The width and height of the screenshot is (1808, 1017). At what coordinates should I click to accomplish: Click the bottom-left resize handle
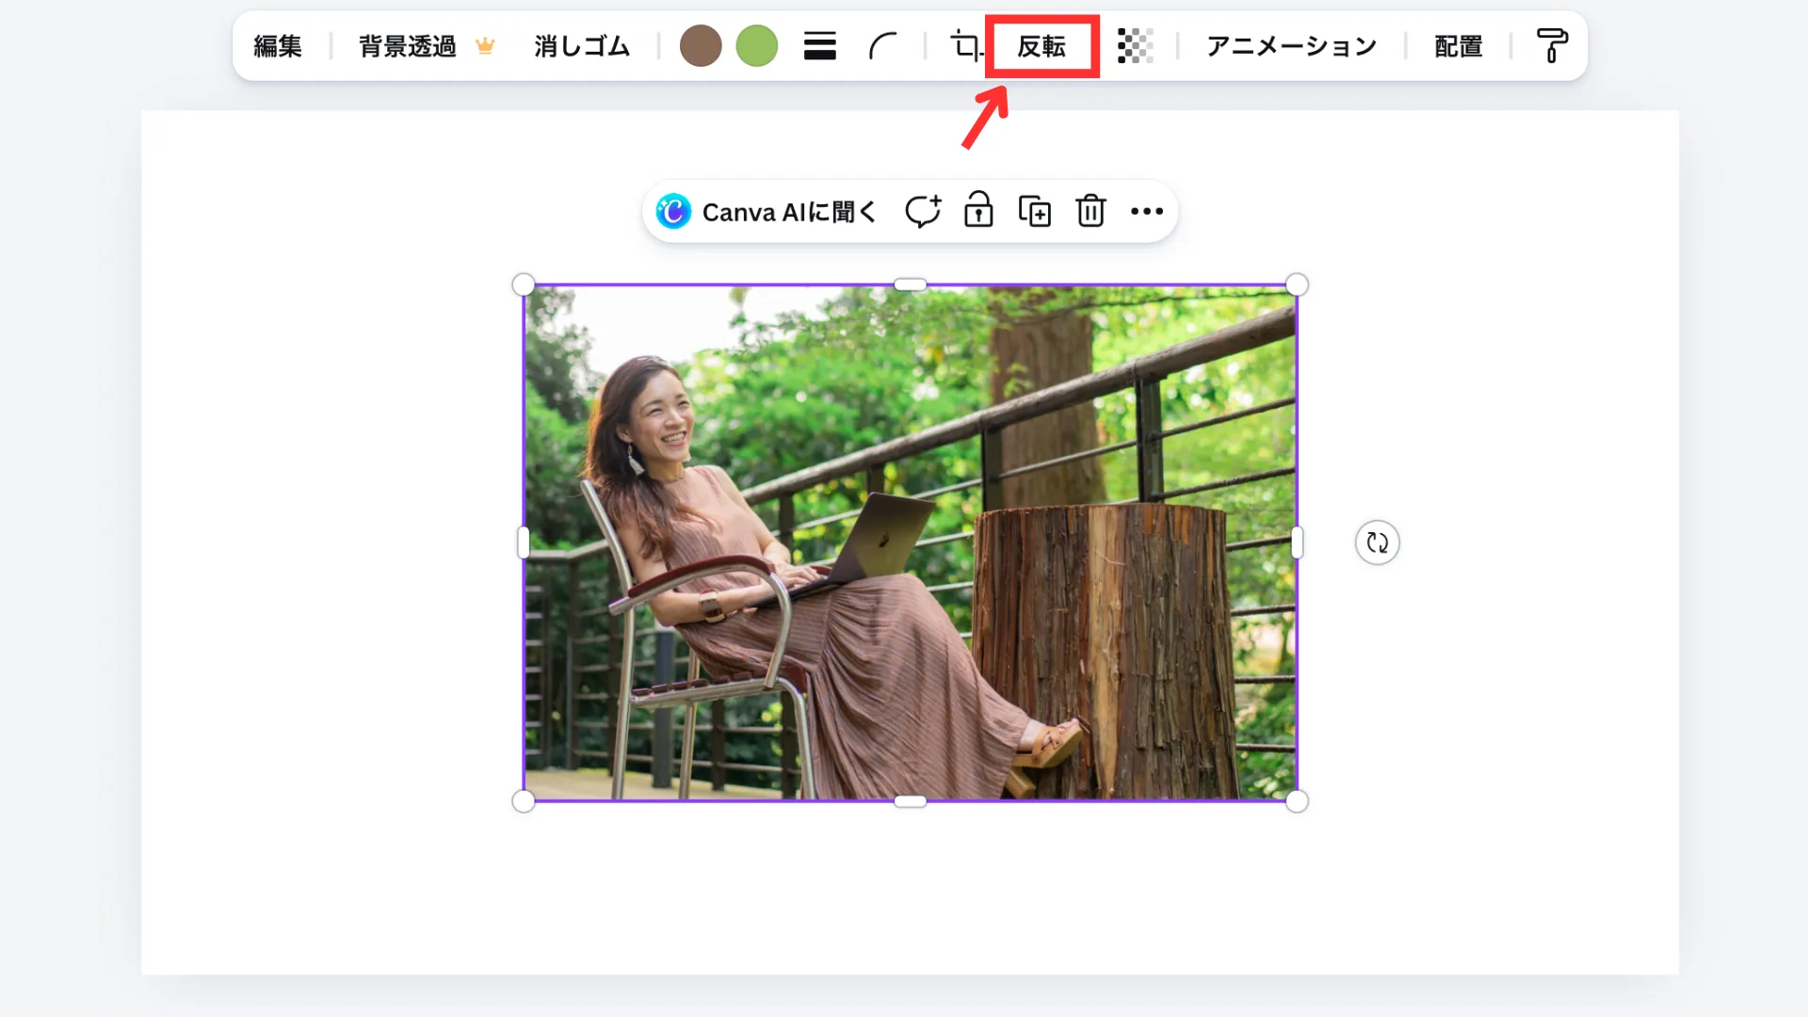[524, 801]
